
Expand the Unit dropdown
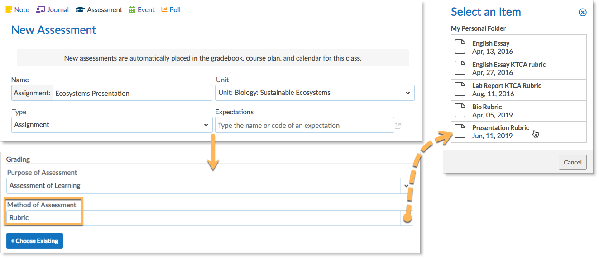tap(407, 93)
